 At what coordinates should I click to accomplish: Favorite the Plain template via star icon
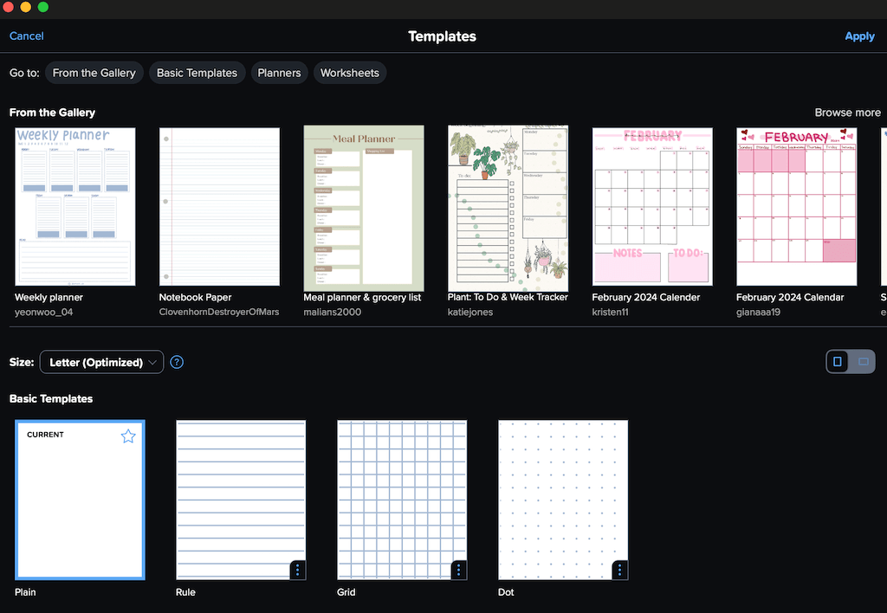[128, 436]
